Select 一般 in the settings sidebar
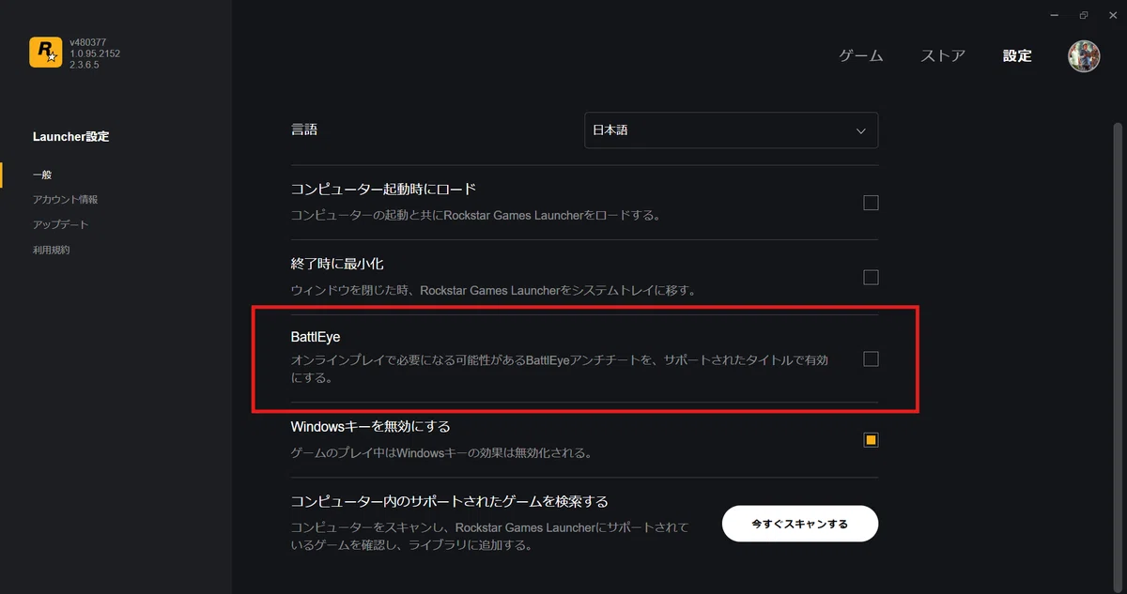The width and height of the screenshot is (1127, 594). click(42, 175)
